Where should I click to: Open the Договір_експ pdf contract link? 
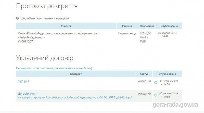[x=75, y=95]
